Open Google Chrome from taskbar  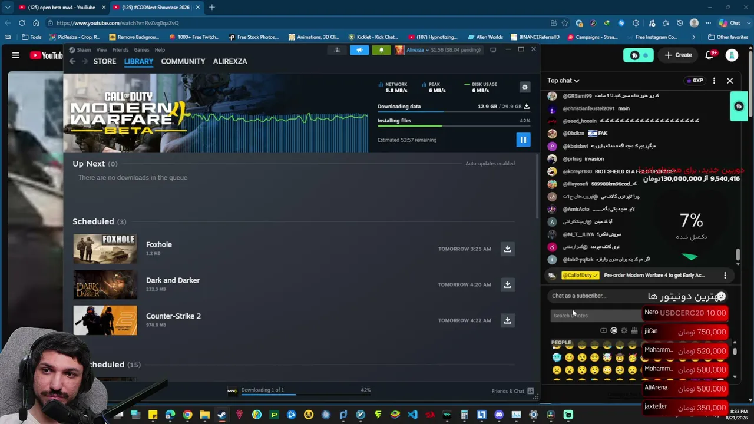tap(187, 415)
